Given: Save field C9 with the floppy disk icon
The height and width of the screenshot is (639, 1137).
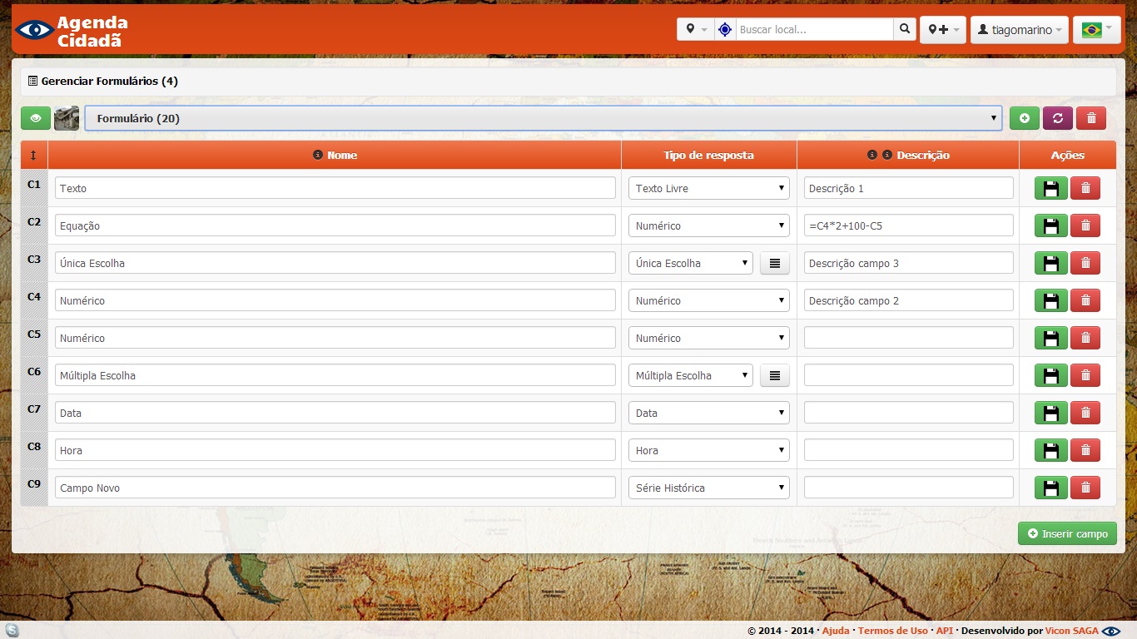Looking at the screenshot, I should [x=1050, y=488].
